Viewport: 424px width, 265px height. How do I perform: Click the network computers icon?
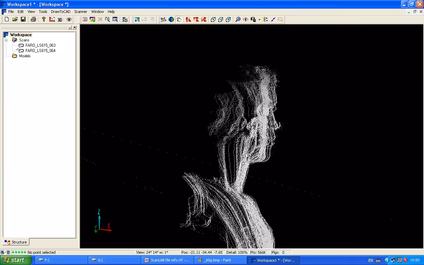[x=125, y=20]
